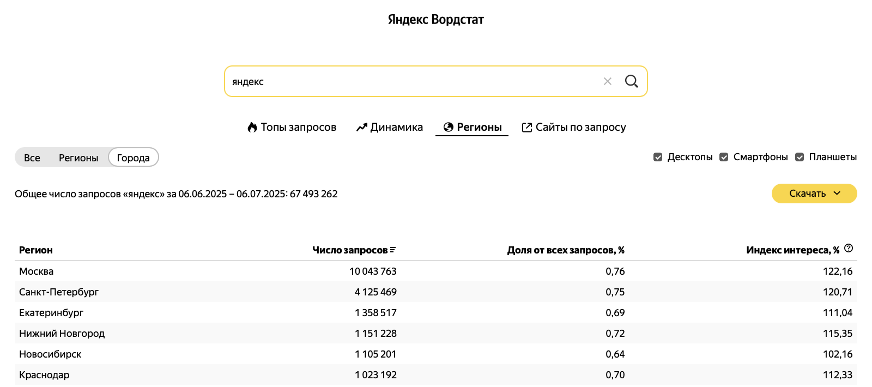Open the Сайты по запросу tab
The width and height of the screenshot is (872, 387).
[x=574, y=127]
